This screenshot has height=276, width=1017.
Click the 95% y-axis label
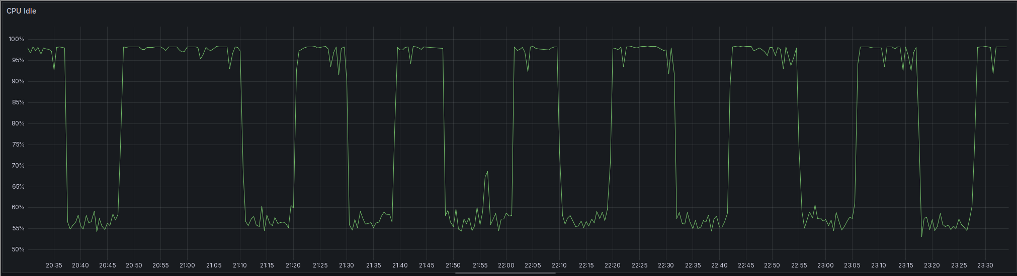[x=18, y=60]
